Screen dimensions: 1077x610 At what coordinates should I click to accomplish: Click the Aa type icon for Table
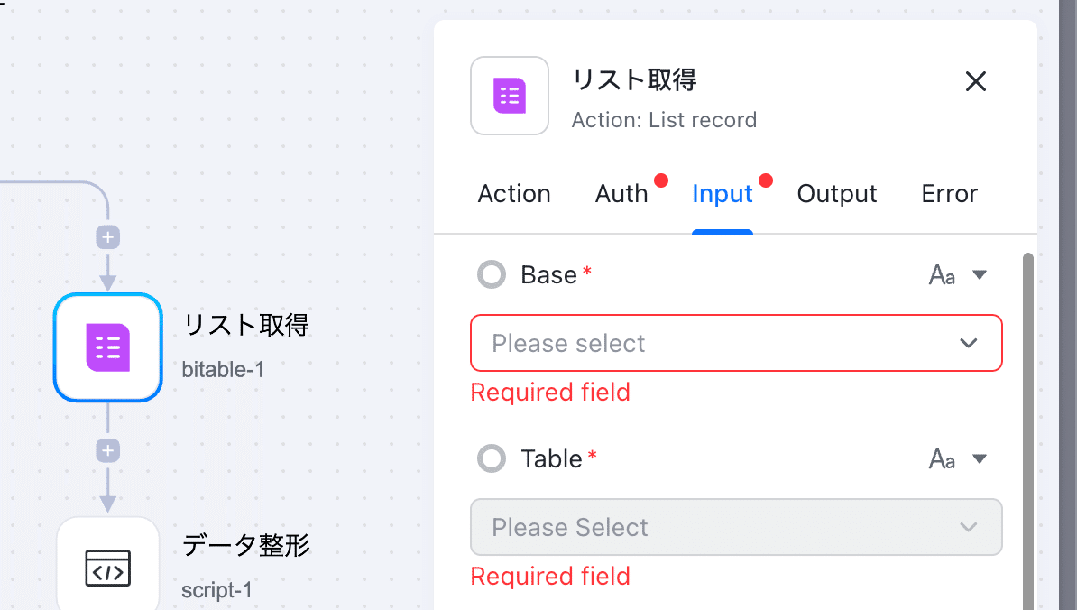click(x=942, y=459)
